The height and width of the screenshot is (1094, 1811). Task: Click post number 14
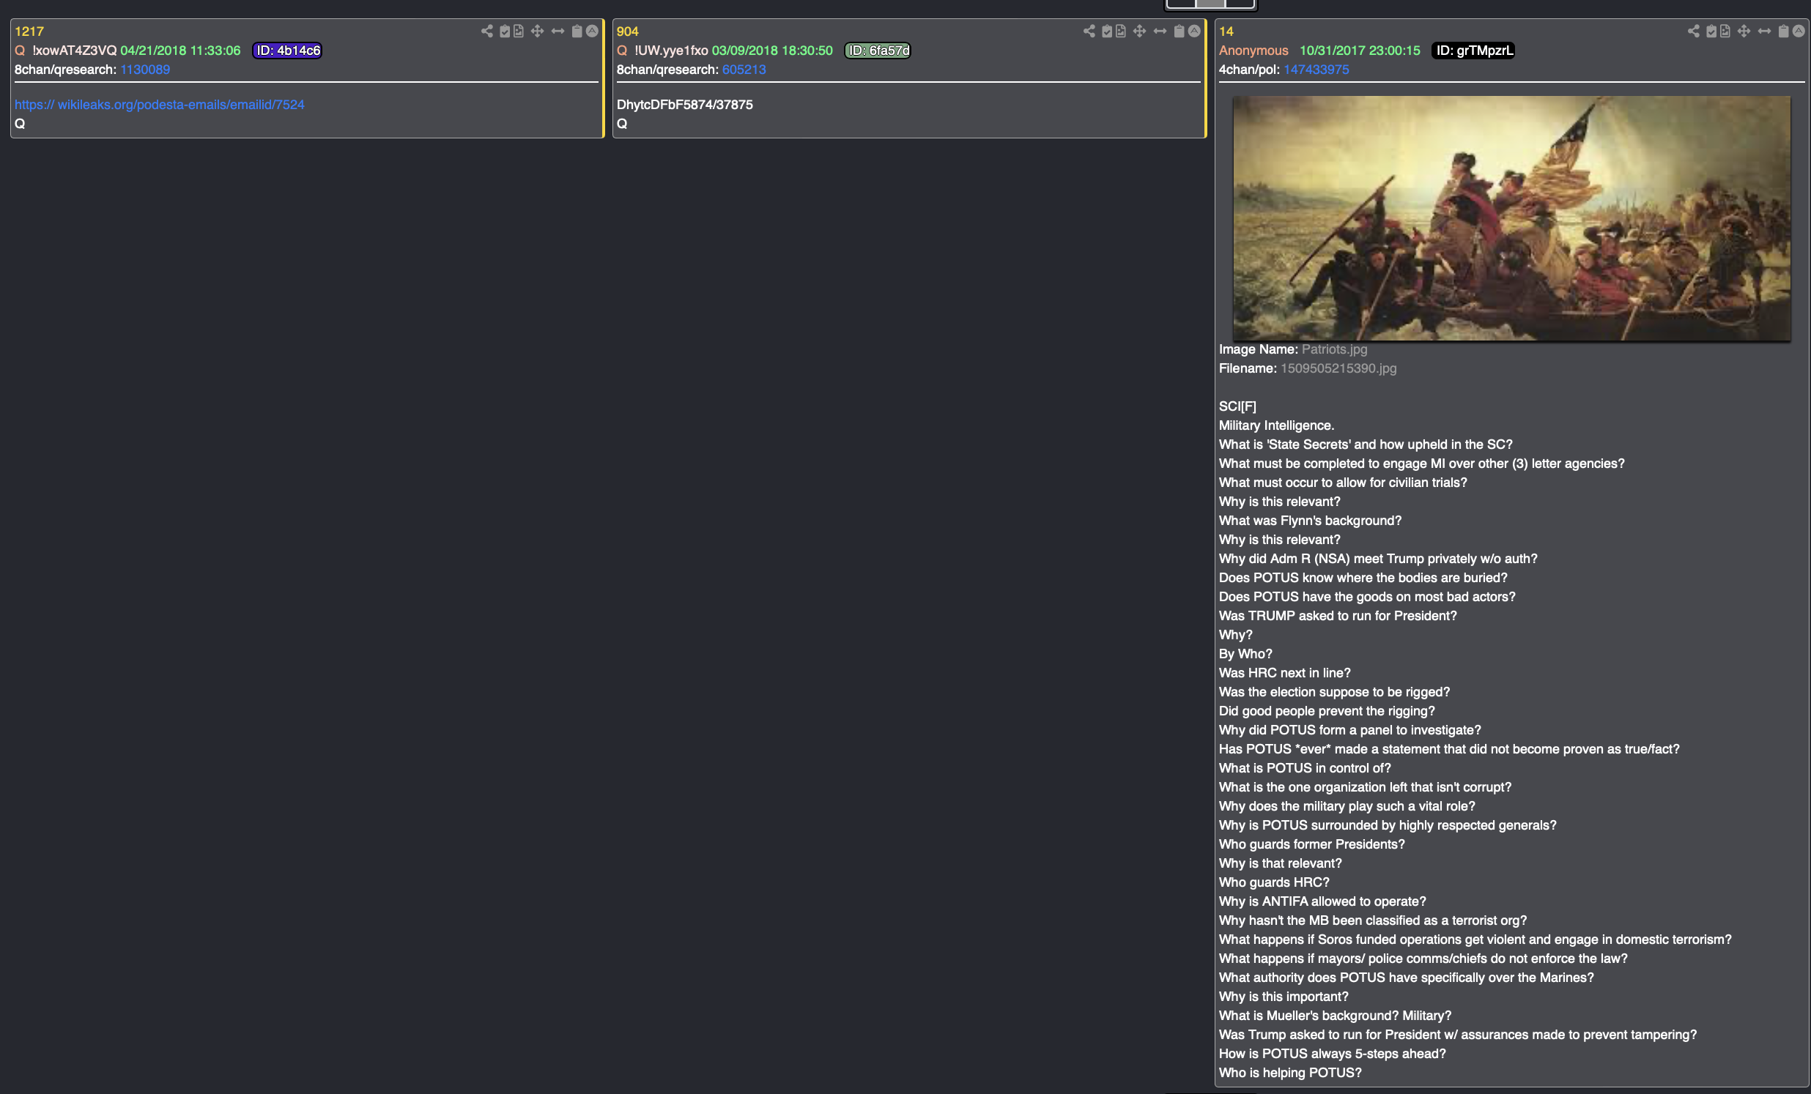coord(1226,31)
